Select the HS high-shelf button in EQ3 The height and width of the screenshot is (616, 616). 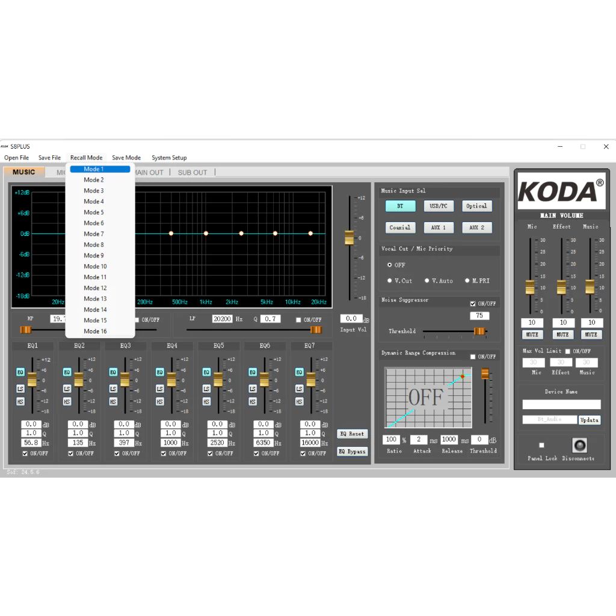pos(113,401)
